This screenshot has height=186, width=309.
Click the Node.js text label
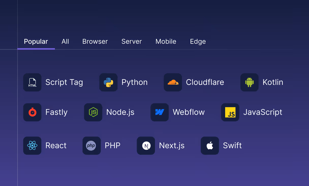[x=120, y=112]
